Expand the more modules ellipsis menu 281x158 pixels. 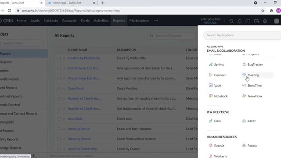(x=156, y=21)
